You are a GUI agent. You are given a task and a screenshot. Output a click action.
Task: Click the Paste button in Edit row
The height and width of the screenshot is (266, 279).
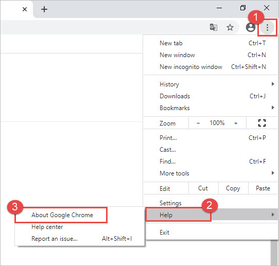click(x=263, y=188)
